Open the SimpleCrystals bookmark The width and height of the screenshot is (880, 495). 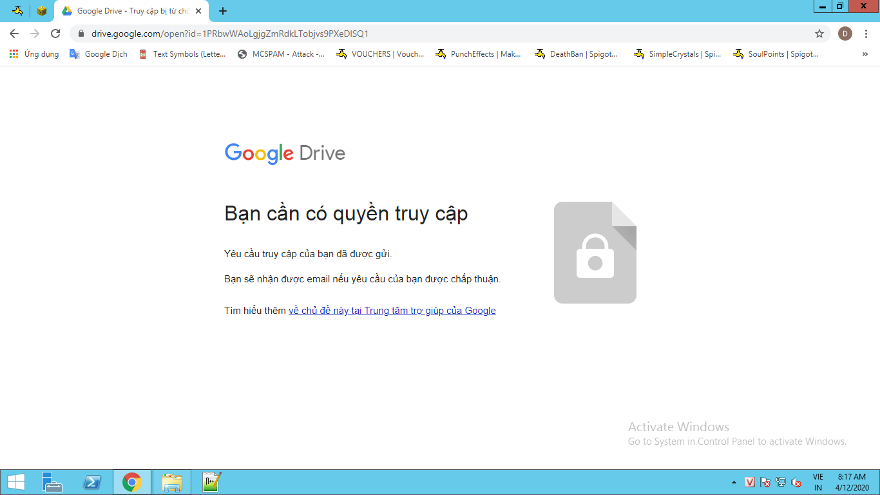(678, 54)
